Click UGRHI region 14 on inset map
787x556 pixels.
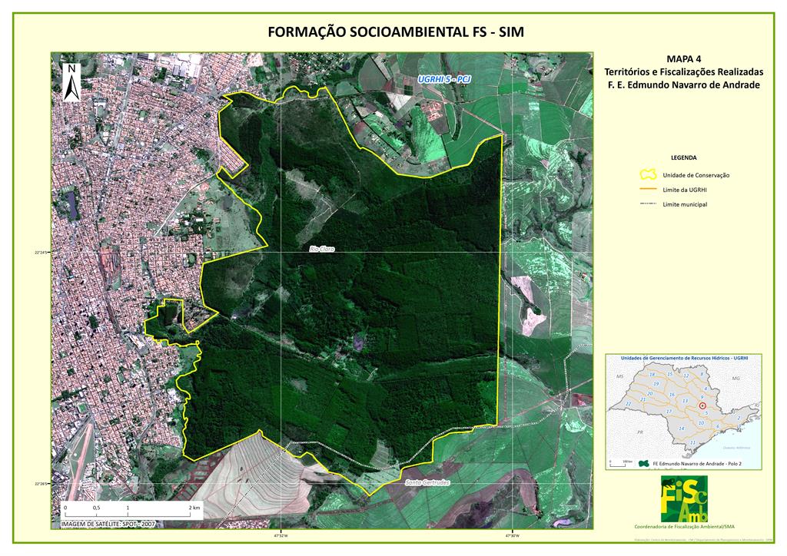coord(682,428)
